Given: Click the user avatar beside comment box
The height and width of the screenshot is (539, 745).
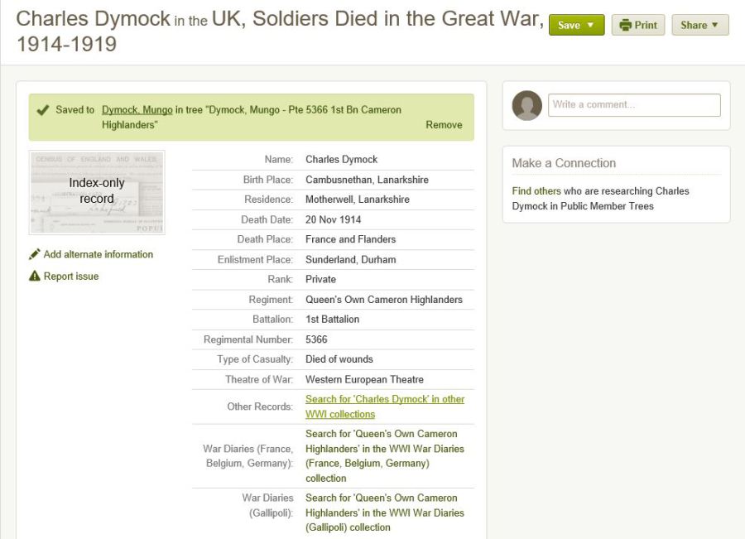Looking at the screenshot, I should pyautogui.click(x=527, y=105).
